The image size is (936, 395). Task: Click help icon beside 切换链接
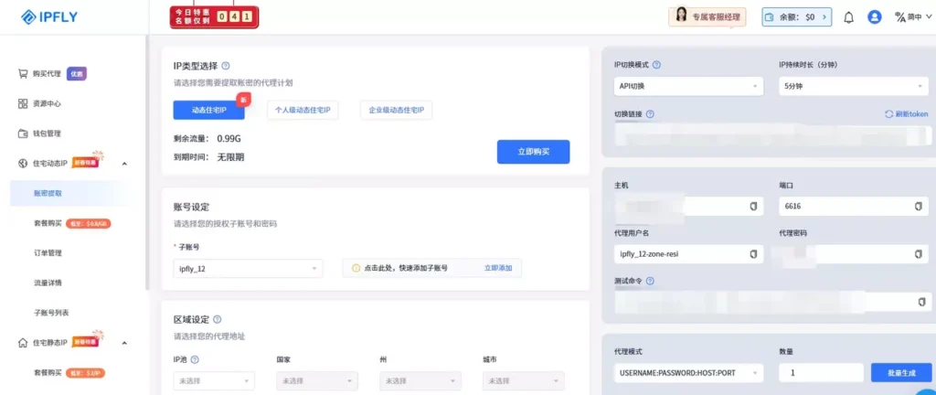[x=650, y=114]
